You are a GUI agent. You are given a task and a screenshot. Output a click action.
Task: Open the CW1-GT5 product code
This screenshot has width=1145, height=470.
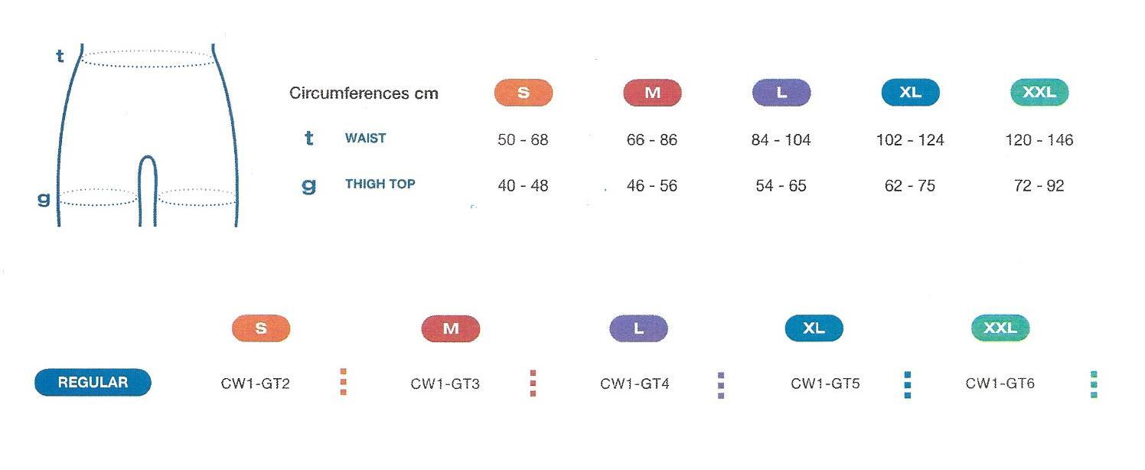[x=825, y=384]
